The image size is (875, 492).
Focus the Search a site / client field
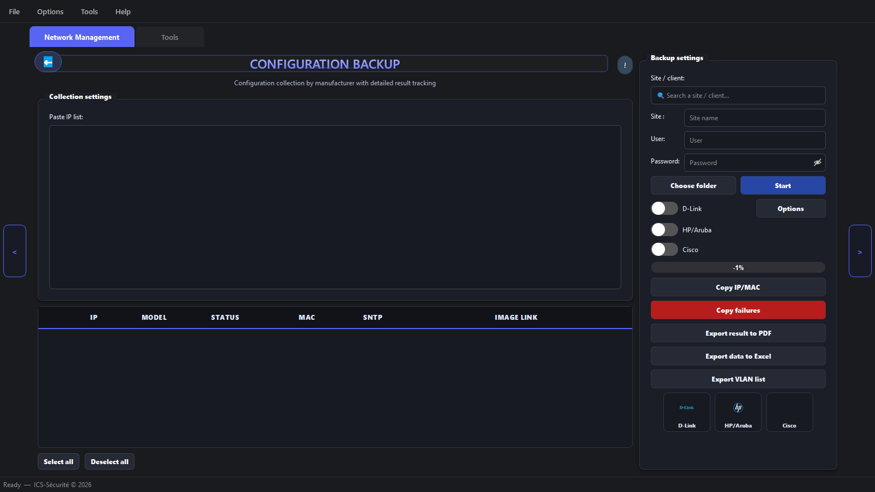738,95
